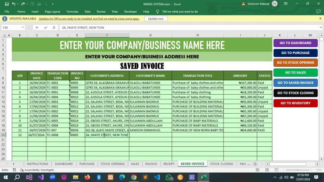The height and width of the screenshot is (182, 324).
Task: Open the Data ribbon tab
Action: point(87,12)
